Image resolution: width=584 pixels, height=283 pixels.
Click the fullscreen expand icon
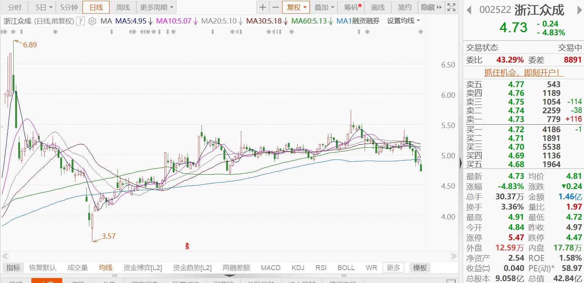pos(451,7)
